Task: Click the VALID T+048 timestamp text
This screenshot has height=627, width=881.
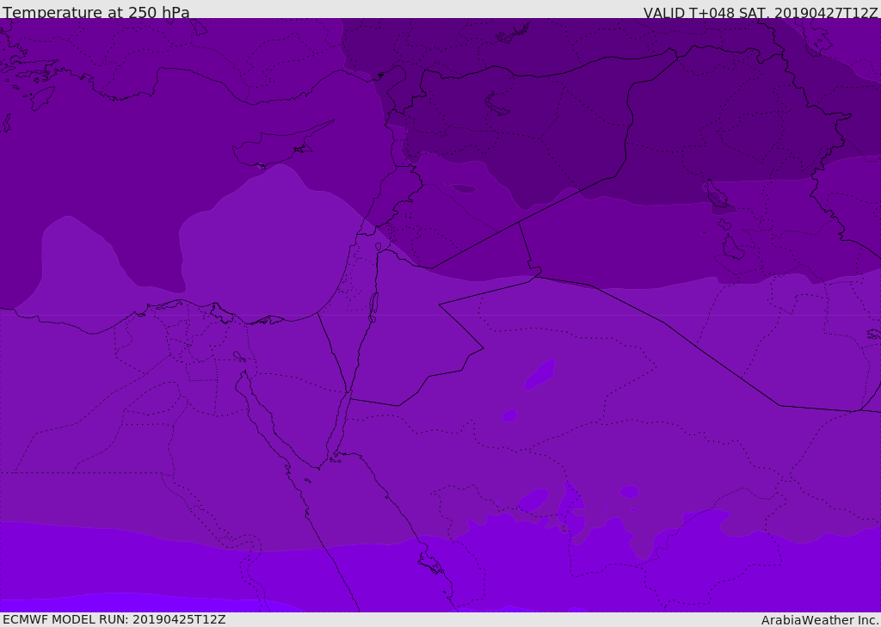Action: click(761, 13)
